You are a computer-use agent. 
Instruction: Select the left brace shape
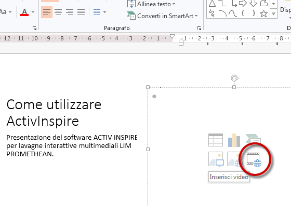(243, 13)
